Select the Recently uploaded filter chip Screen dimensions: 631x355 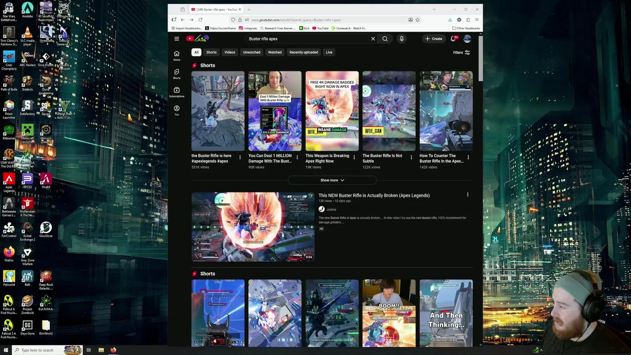304,52
